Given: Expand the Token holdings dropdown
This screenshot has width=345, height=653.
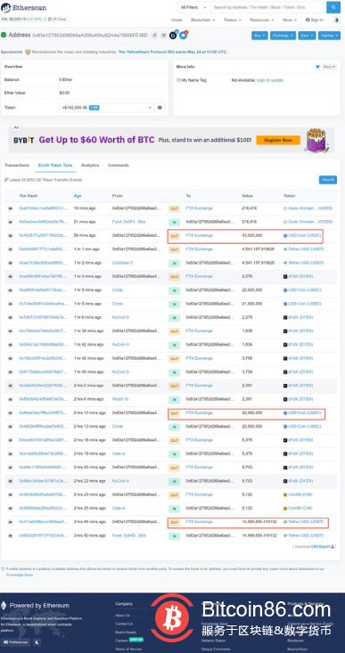Looking at the screenshot, I should (x=106, y=108).
